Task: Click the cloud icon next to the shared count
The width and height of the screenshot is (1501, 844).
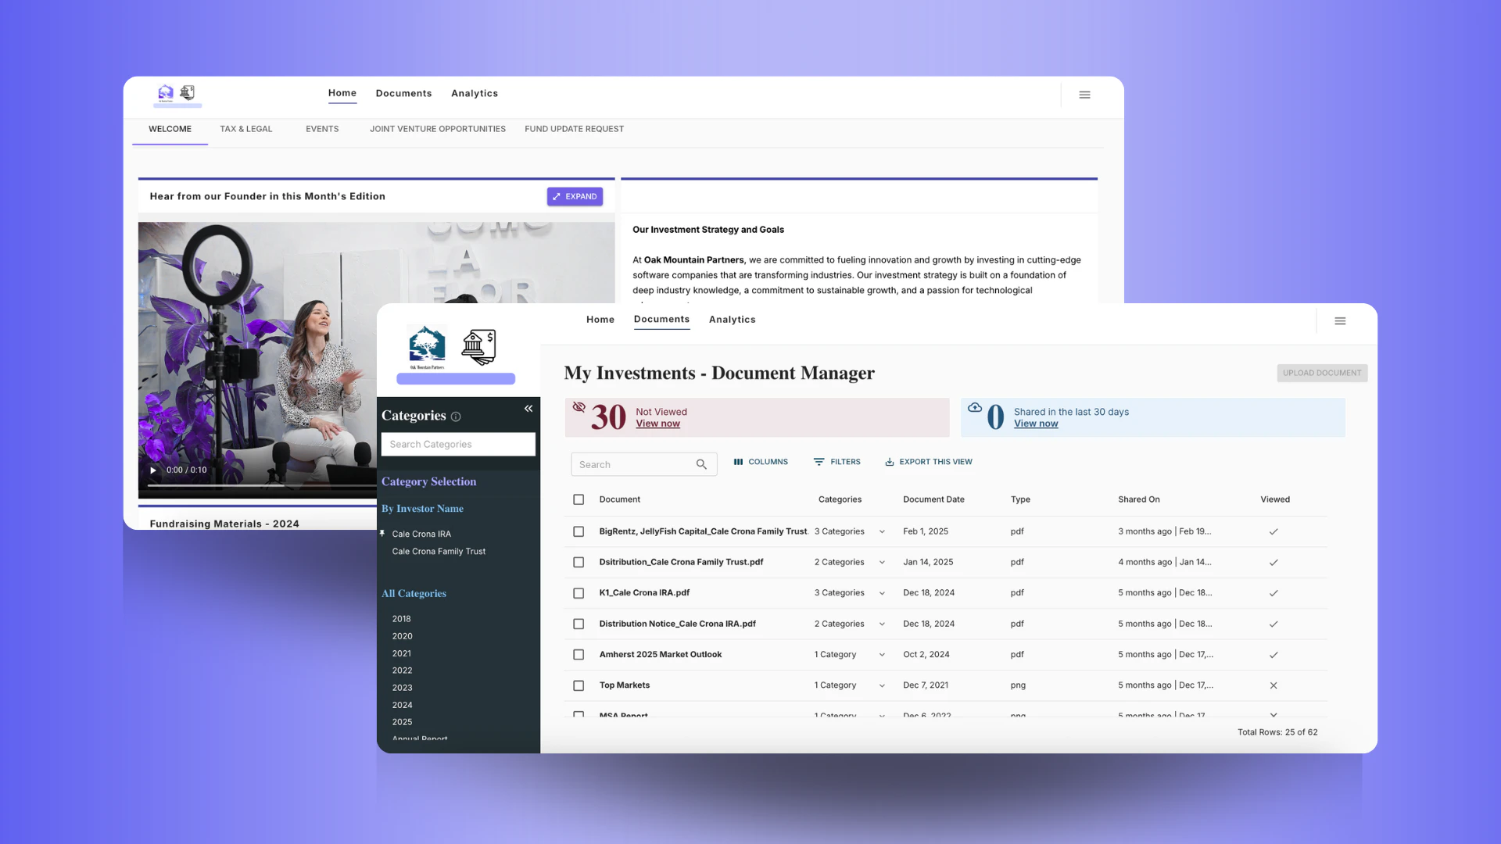Action: point(975,407)
